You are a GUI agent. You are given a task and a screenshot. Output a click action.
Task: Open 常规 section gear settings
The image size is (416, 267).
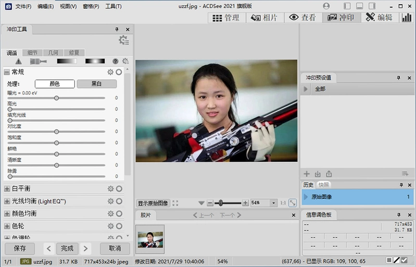(110, 72)
